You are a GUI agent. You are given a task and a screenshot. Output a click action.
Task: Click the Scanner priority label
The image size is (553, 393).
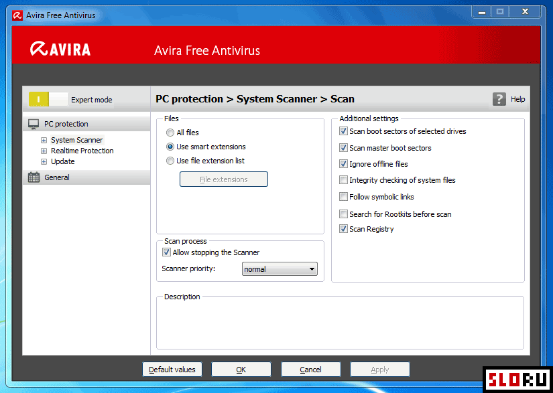(188, 268)
